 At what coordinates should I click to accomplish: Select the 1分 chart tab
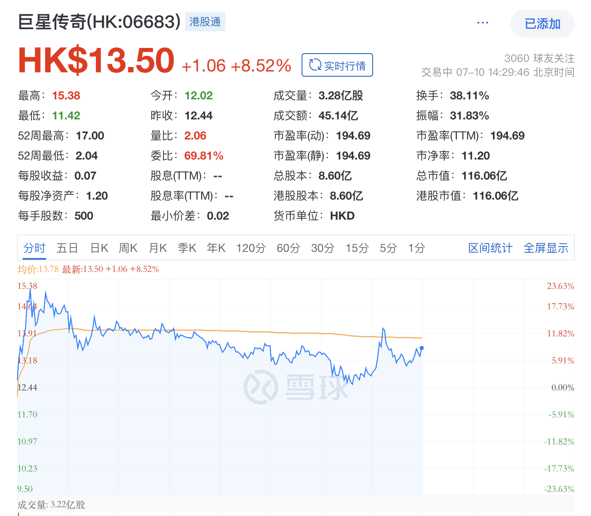click(417, 248)
